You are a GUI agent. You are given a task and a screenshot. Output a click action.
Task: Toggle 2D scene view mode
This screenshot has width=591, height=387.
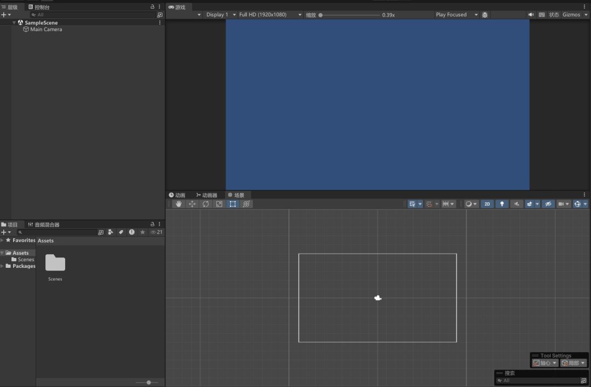click(x=487, y=204)
